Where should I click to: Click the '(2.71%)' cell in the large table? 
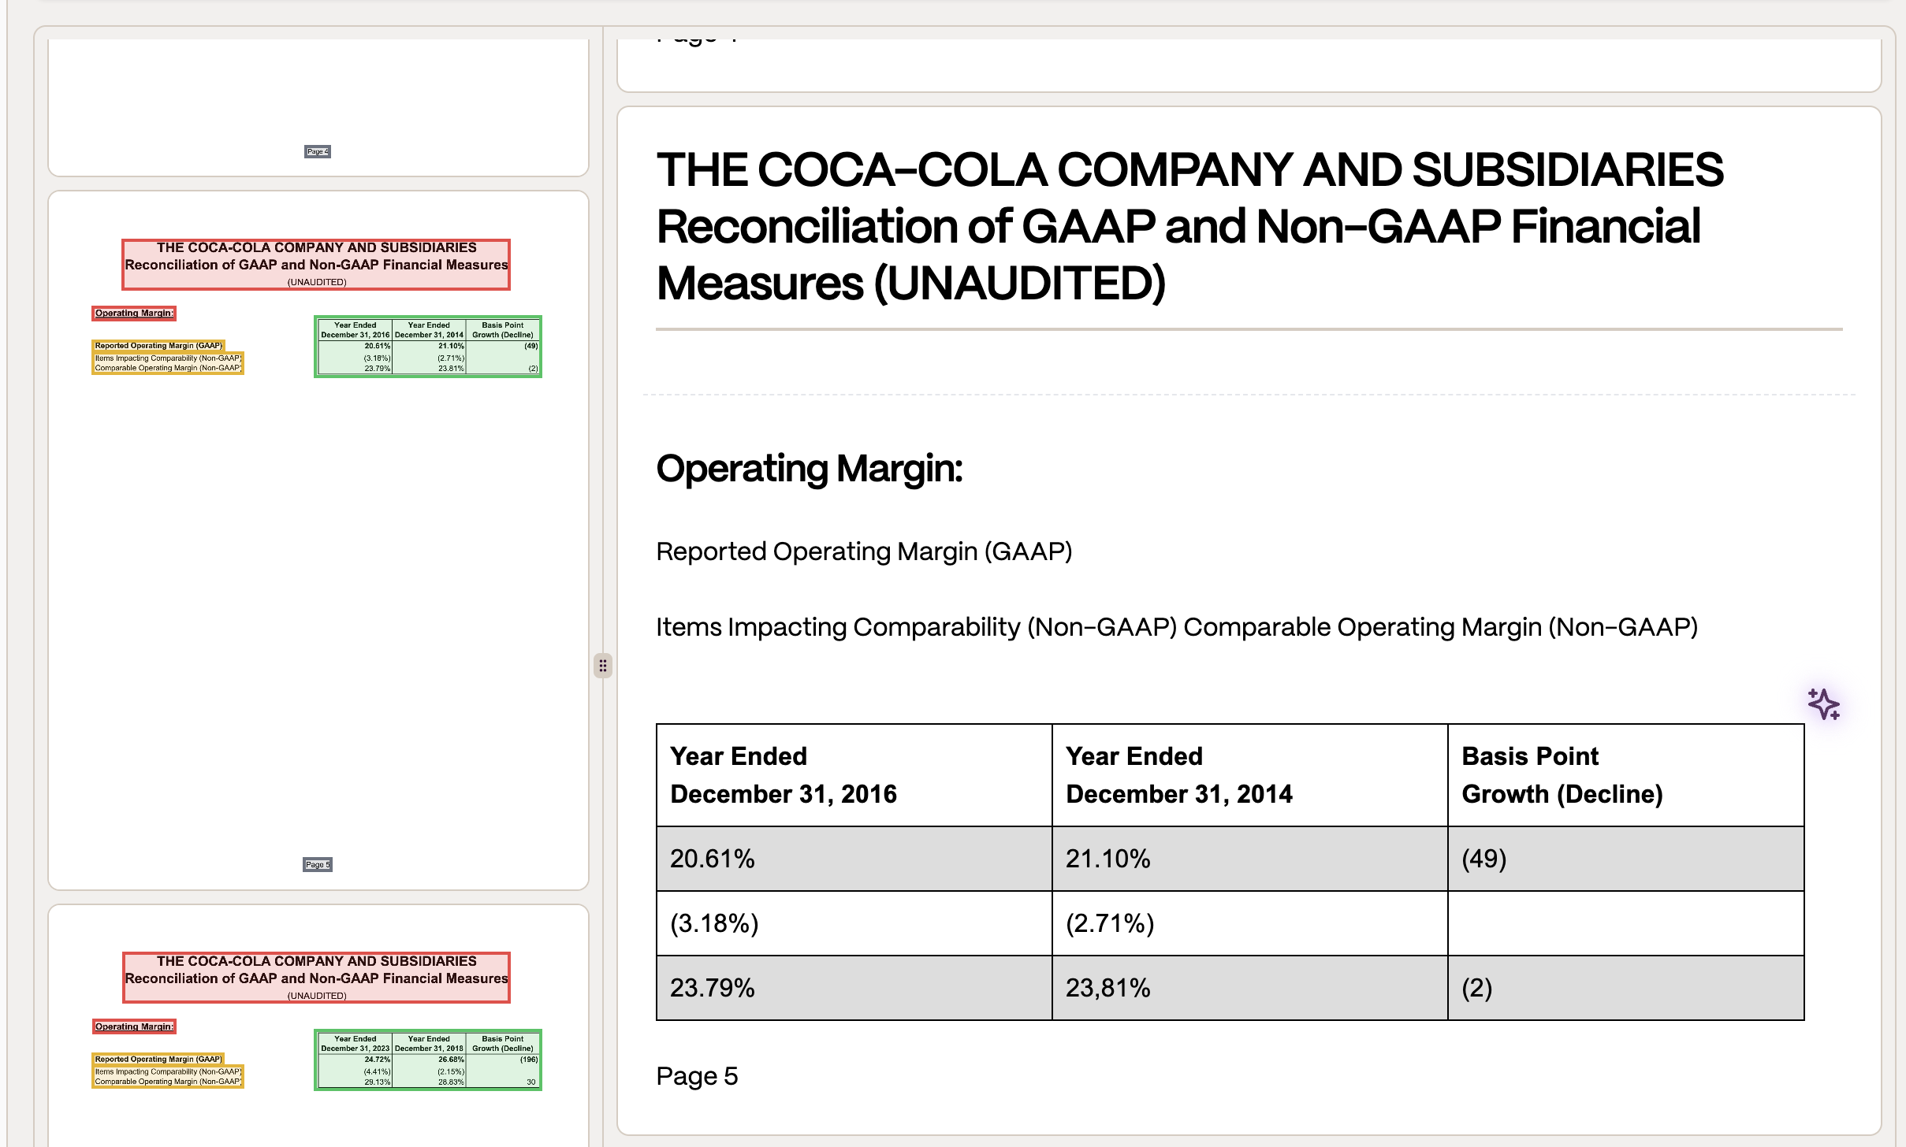pos(1250,923)
